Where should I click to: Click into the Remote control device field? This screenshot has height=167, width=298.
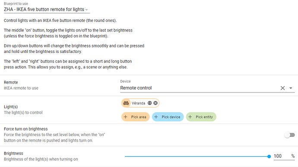click(200, 88)
